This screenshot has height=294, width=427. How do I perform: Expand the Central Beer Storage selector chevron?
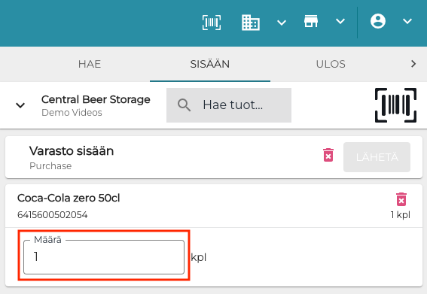point(20,105)
